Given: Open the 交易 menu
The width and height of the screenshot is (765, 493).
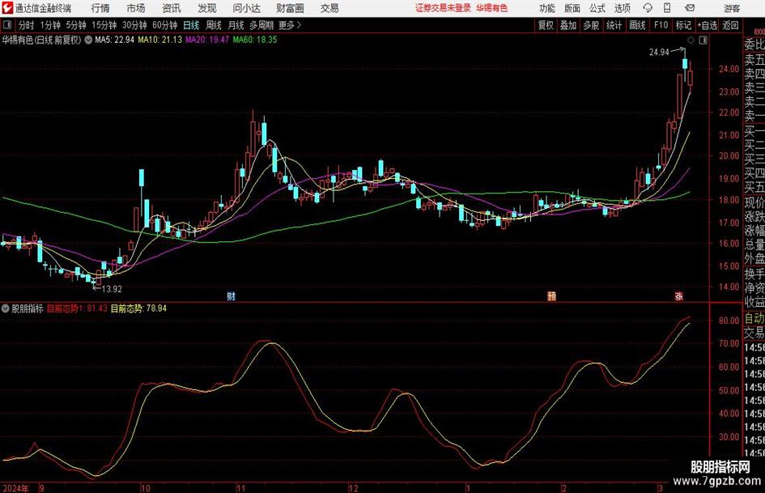Looking at the screenshot, I should point(329,8).
